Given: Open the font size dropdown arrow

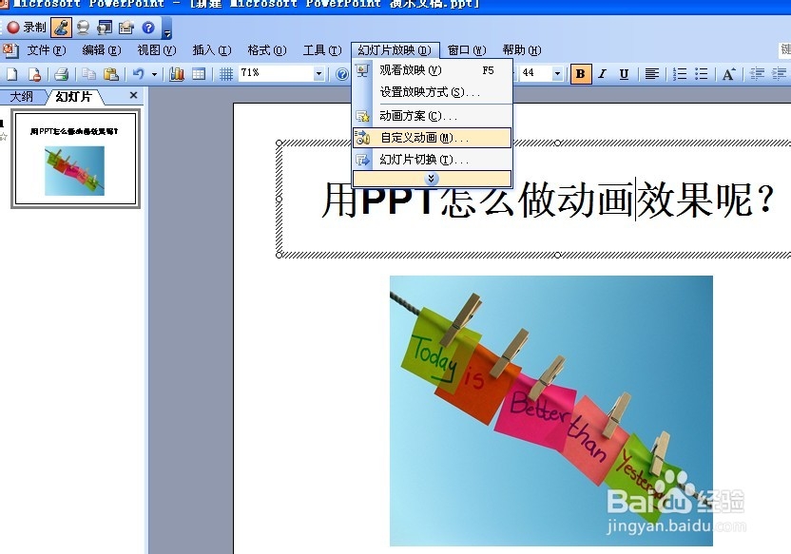Looking at the screenshot, I should coord(557,73).
